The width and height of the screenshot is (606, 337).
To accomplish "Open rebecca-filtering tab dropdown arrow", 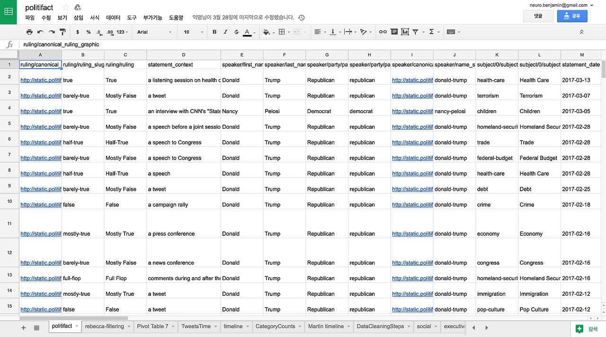I will coord(129,327).
